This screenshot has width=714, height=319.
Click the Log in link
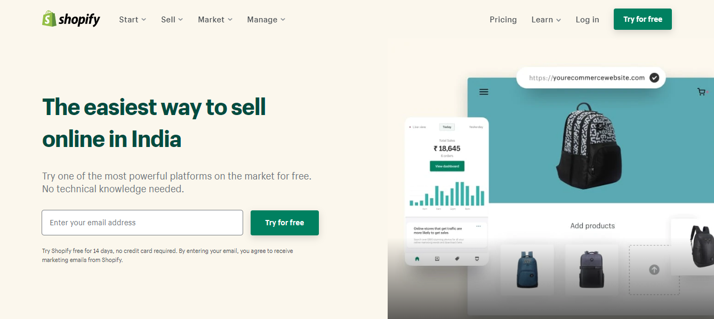tap(587, 20)
